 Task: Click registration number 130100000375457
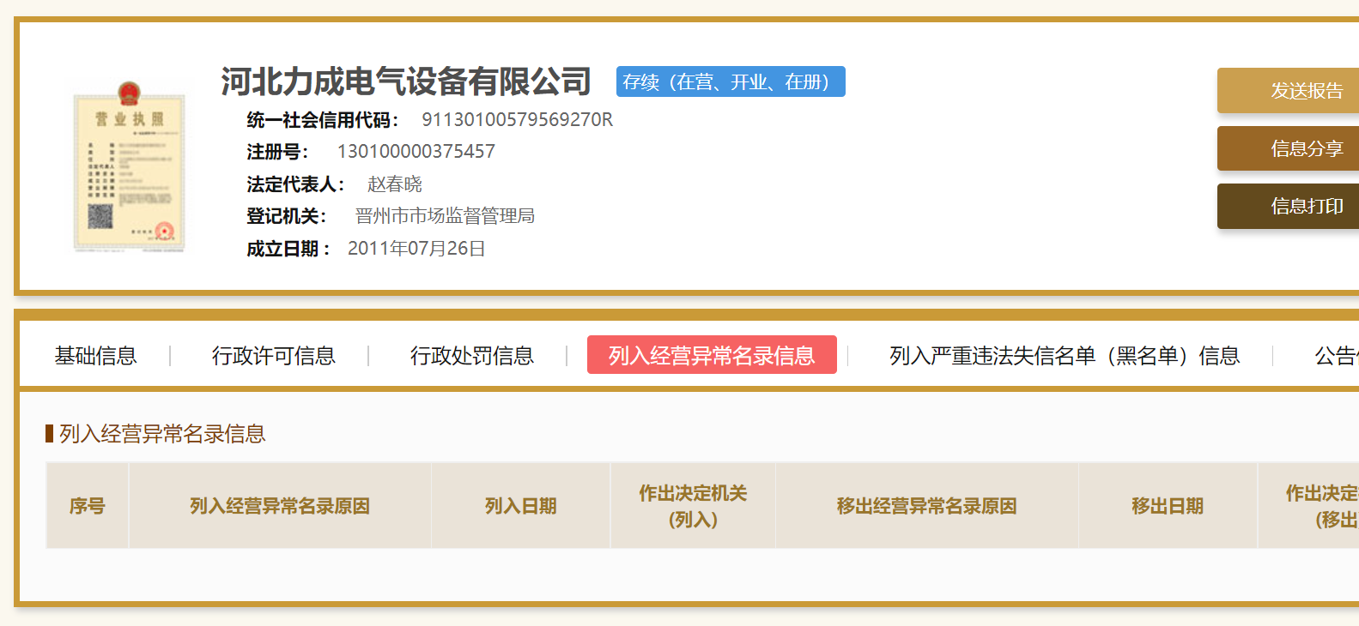(x=416, y=151)
